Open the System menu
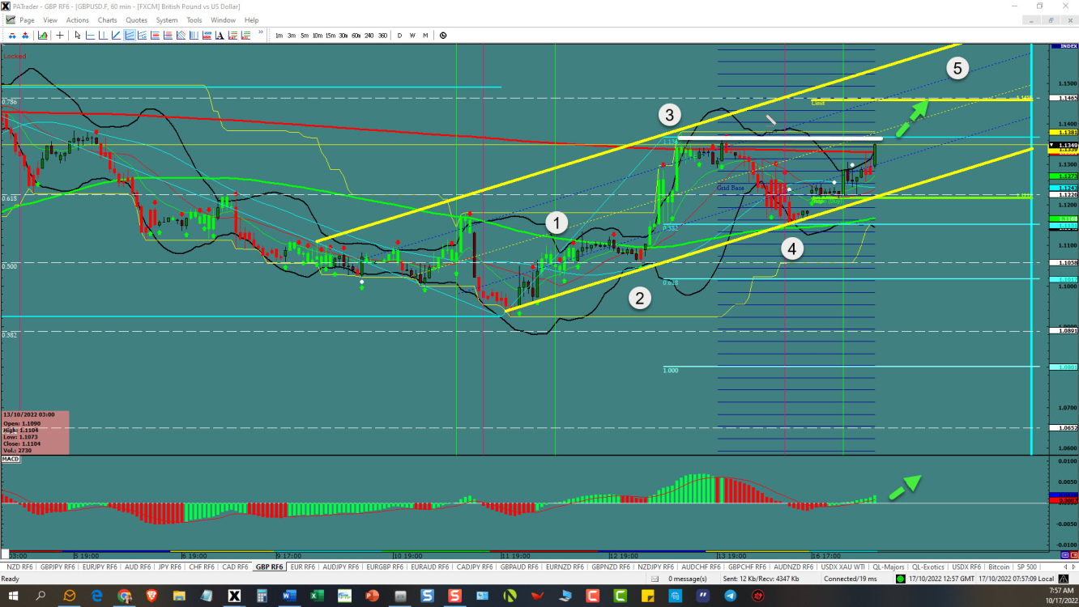1079x607 pixels. (x=167, y=19)
